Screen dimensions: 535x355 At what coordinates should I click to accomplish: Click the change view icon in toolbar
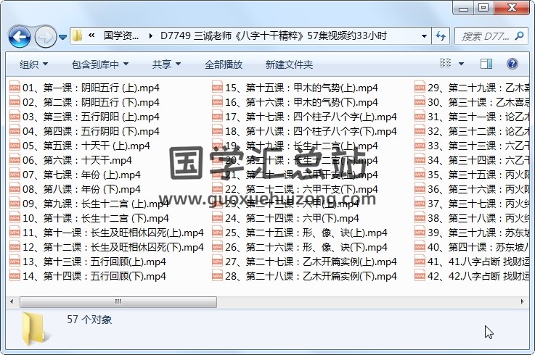click(446, 64)
